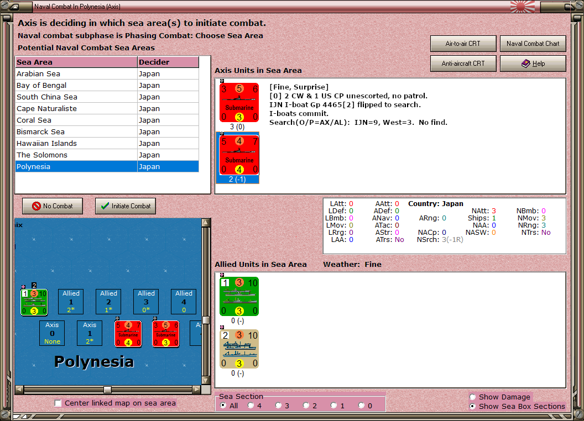Select Axis sea box section 1
The height and width of the screenshot is (421, 584).
[x=90, y=333]
